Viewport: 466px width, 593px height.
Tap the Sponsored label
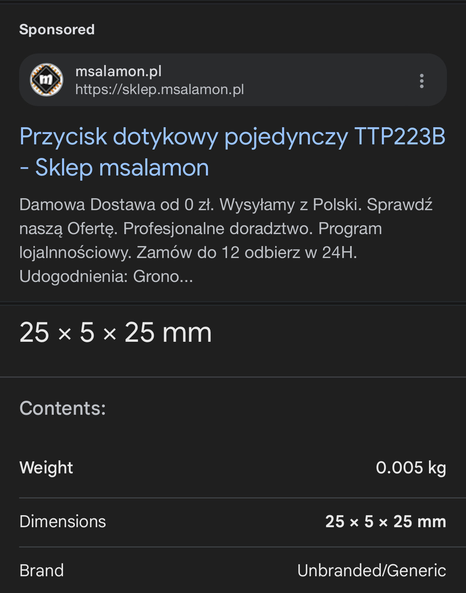pos(57,30)
